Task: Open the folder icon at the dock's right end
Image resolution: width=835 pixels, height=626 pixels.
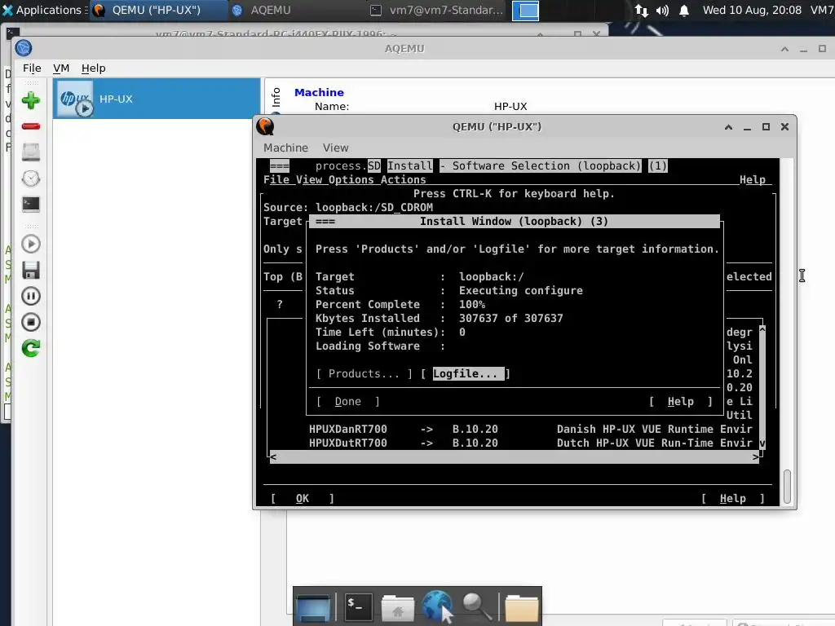Action: 521,607
